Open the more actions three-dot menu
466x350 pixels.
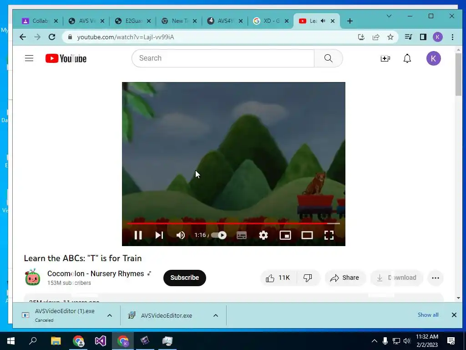pyautogui.click(x=436, y=278)
